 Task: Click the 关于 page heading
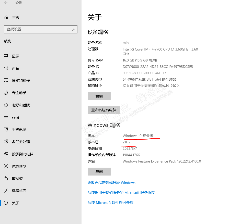[x=95, y=17]
